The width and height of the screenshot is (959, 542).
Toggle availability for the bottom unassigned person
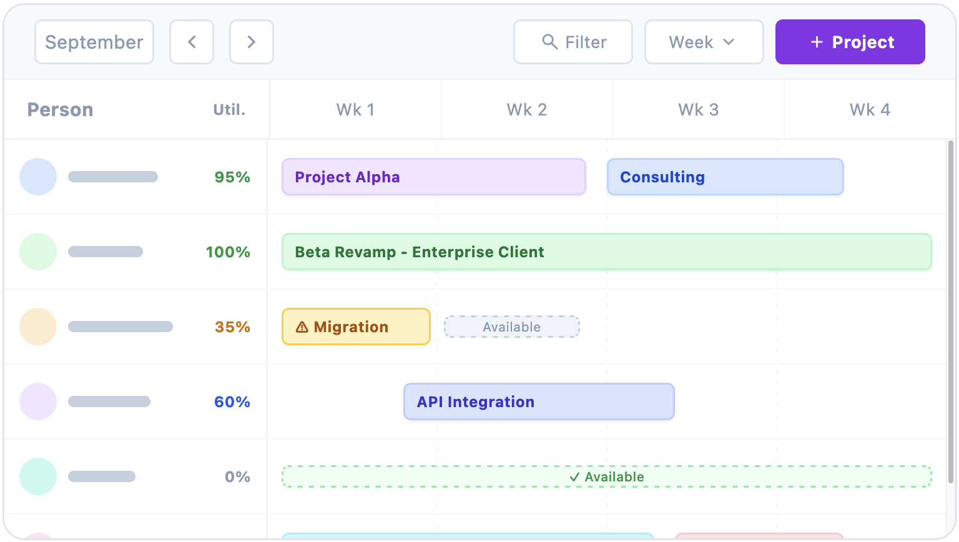(606, 476)
